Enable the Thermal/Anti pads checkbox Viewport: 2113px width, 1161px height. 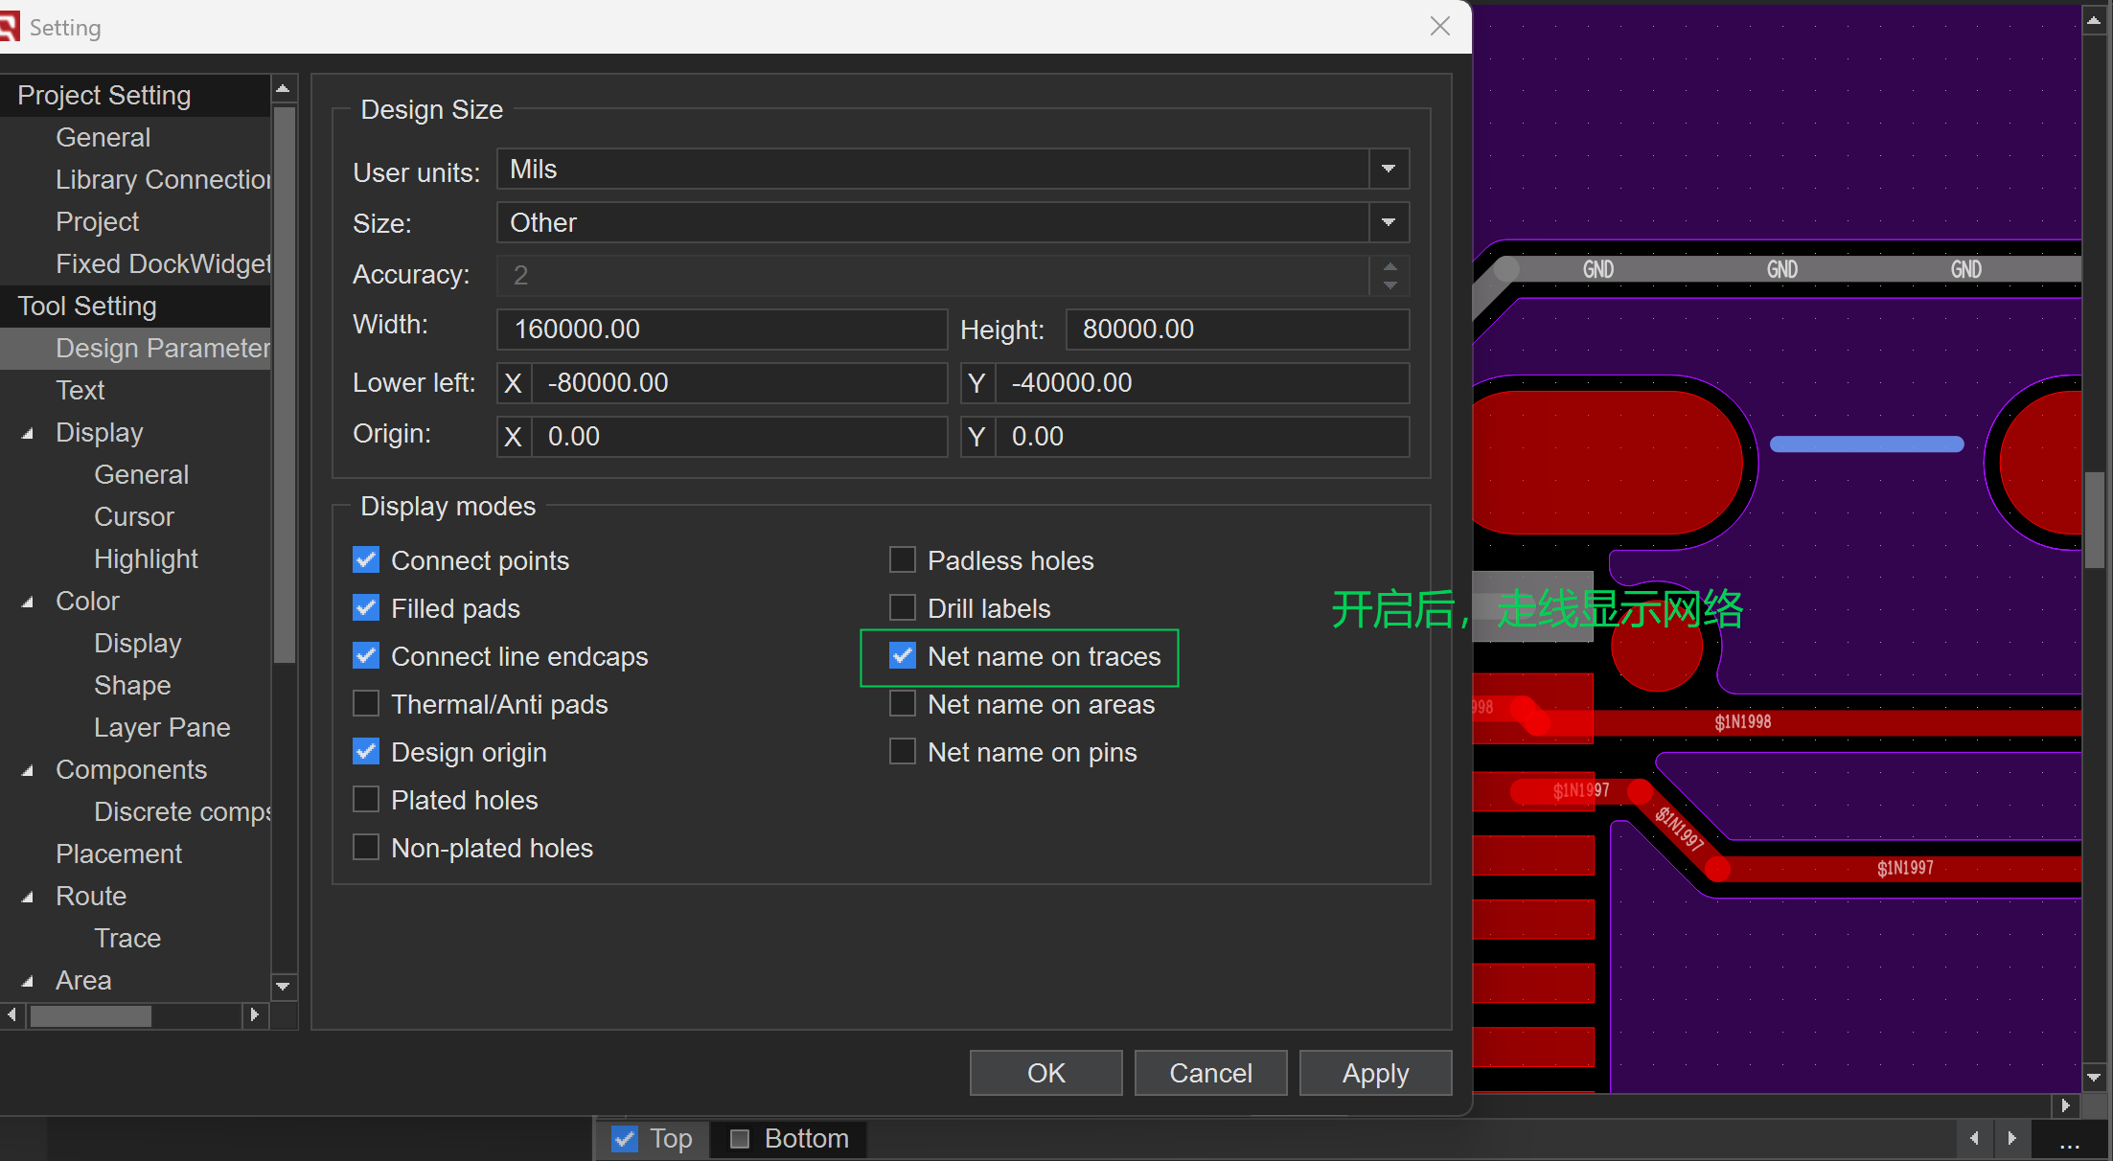(x=366, y=704)
